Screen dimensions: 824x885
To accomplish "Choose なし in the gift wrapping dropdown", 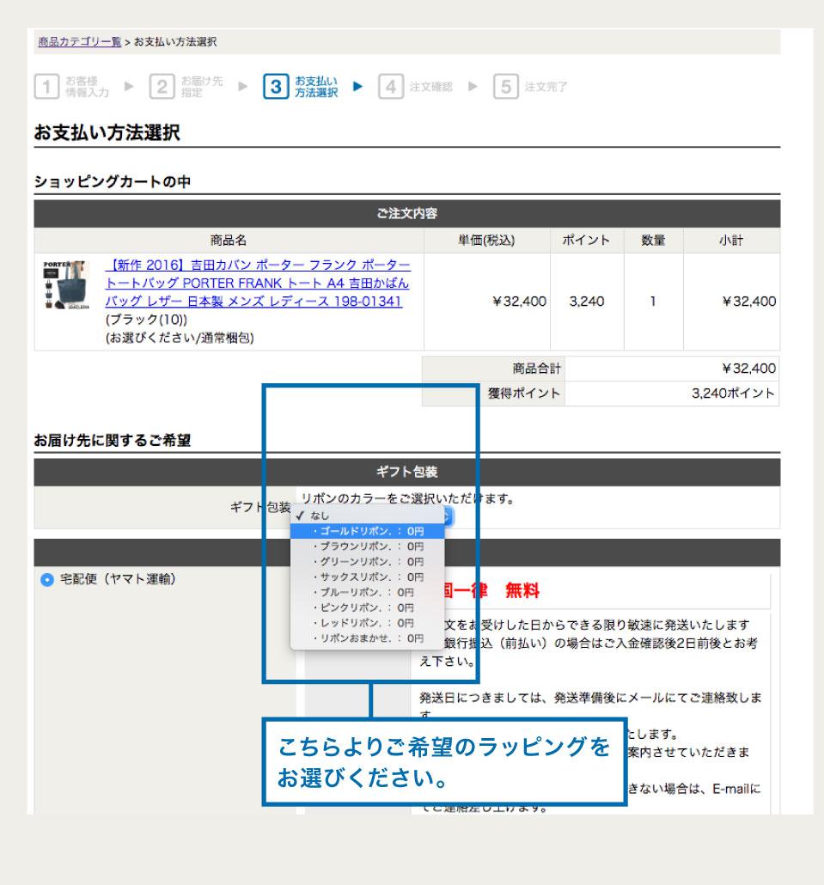I will click(368, 516).
